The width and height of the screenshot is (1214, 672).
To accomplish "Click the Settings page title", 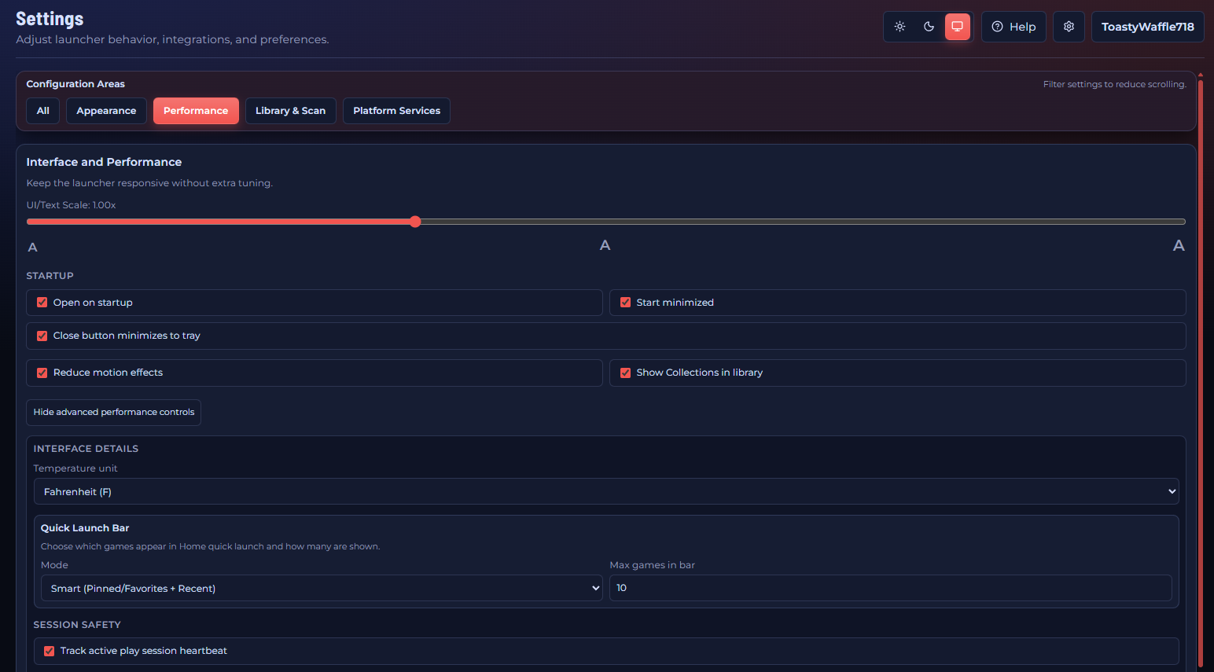I will tap(50, 19).
